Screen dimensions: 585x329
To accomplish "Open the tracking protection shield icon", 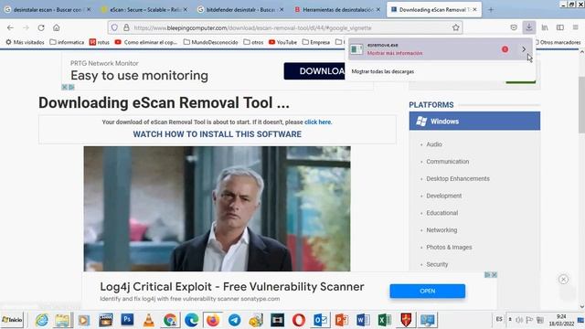I will pyautogui.click(x=114, y=27).
